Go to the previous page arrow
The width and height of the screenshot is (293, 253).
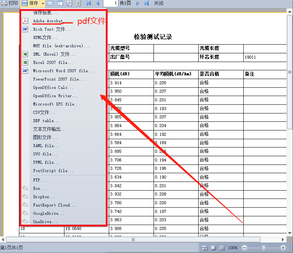(97, 3)
